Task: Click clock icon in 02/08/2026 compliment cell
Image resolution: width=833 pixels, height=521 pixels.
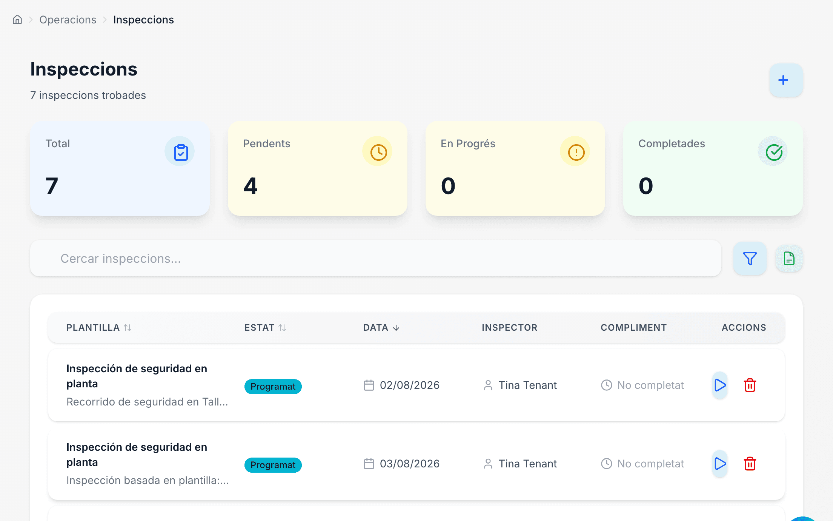Action: click(606, 385)
